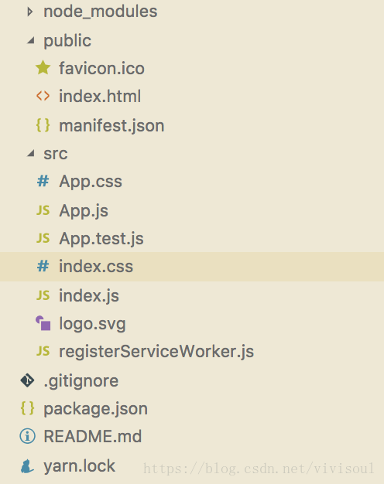Open registerServiceWorker.js
This screenshot has width=384, height=484.
156,352
